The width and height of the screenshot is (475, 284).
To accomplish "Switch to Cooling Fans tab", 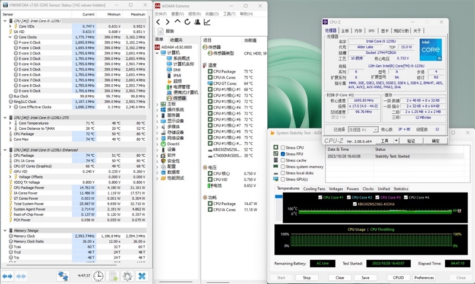I will coord(314,189).
